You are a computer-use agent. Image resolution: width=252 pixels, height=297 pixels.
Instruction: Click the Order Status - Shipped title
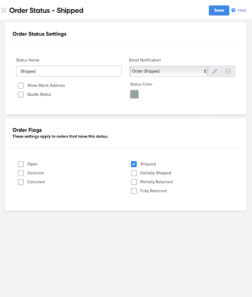(x=46, y=10)
